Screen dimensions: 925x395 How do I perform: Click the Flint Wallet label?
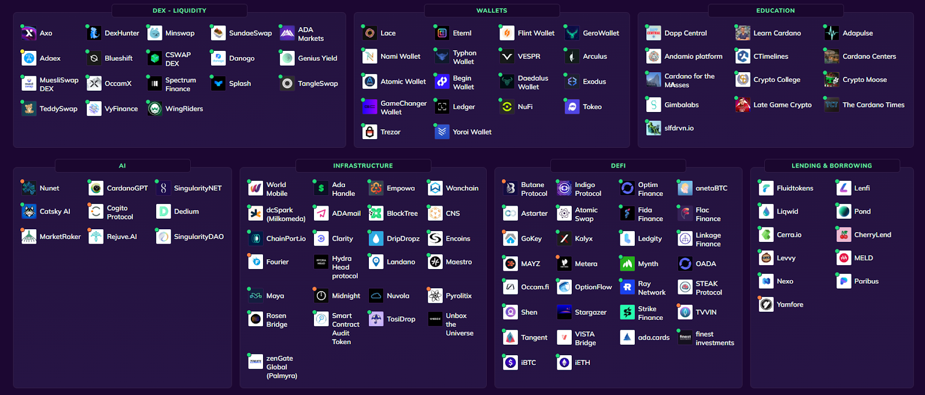point(536,33)
